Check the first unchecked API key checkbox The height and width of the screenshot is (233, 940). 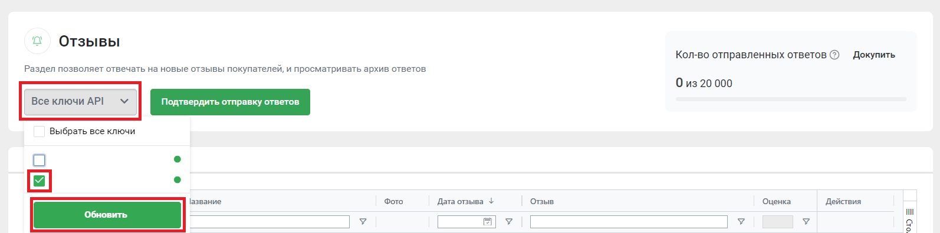coord(40,160)
